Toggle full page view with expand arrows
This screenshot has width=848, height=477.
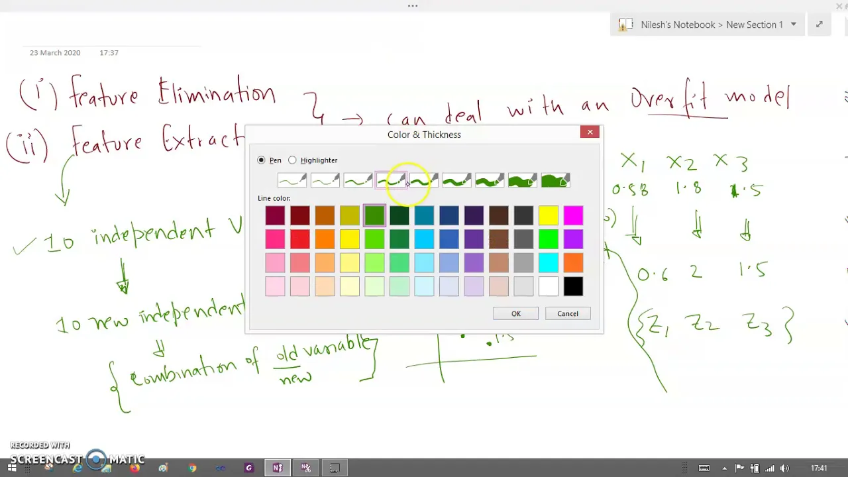820,25
